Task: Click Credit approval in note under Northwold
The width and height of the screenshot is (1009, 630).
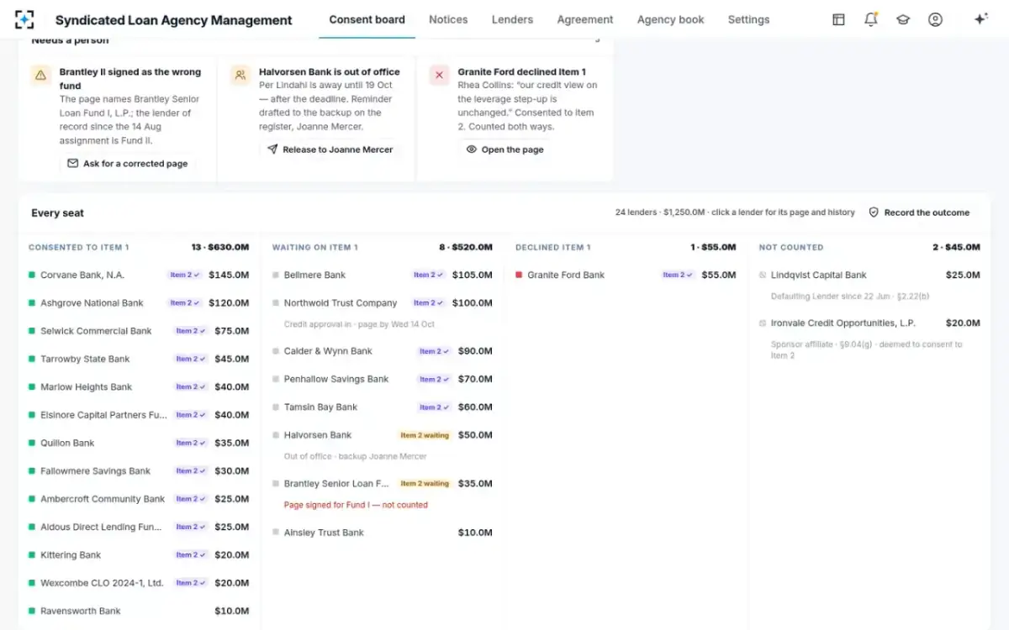Action: (x=359, y=324)
